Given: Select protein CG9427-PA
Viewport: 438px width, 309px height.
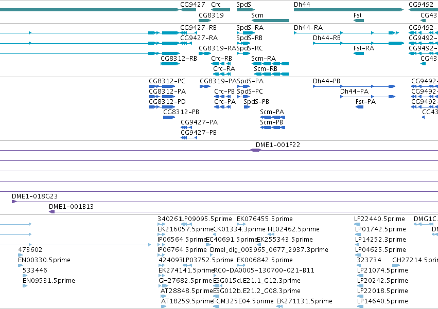Looking at the screenshot, I should click(186, 128).
